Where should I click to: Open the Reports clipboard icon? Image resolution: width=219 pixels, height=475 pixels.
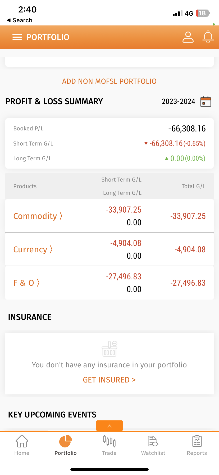197,441
